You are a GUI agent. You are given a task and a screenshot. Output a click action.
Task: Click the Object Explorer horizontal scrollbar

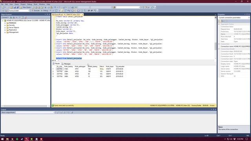click(x=25, y=106)
